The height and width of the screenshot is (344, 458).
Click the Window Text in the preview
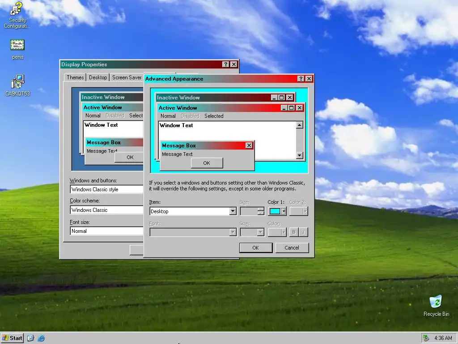click(176, 125)
